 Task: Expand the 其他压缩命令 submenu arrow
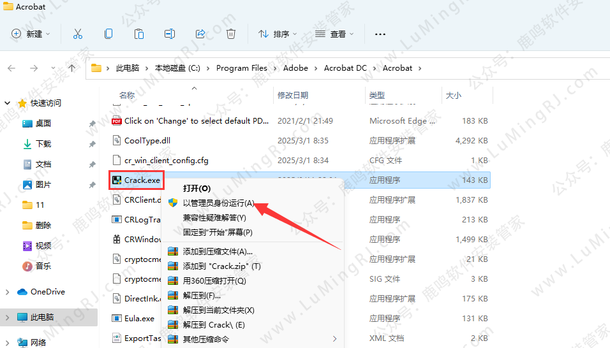(x=334, y=339)
